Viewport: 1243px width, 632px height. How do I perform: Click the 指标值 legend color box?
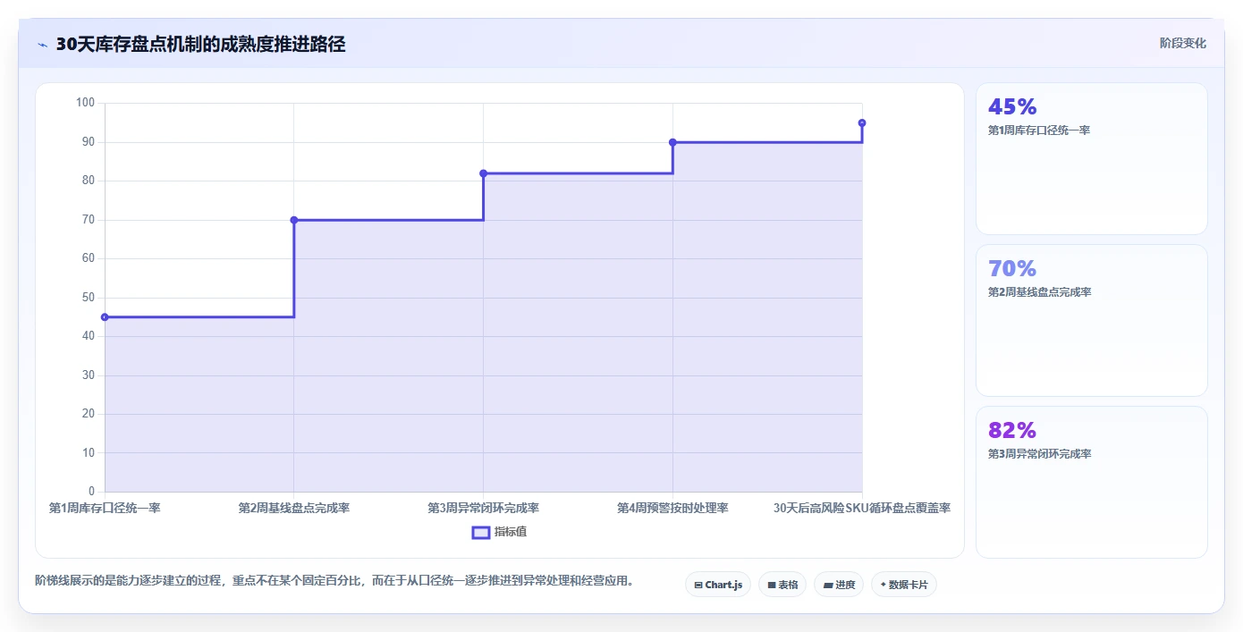(x=481, y=533)
